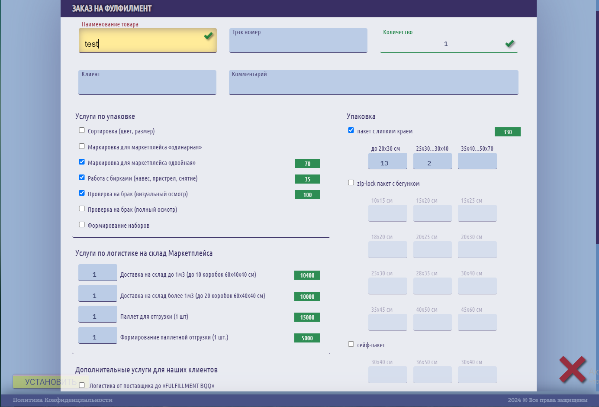Disable Проверка на брак (визуальный осмотр)
The height and width of the screenshot is (407, 599).
(82, 193)
